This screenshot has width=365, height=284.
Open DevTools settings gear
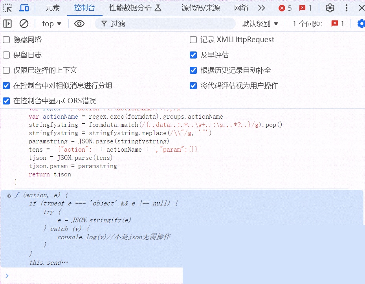(x=330, y=8)
